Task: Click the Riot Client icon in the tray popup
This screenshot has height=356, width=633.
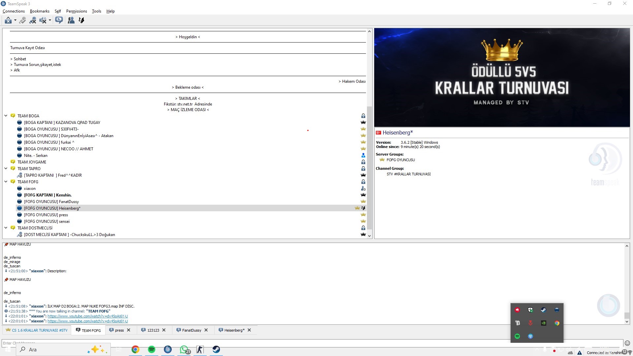Action: [x=517, y=310]
